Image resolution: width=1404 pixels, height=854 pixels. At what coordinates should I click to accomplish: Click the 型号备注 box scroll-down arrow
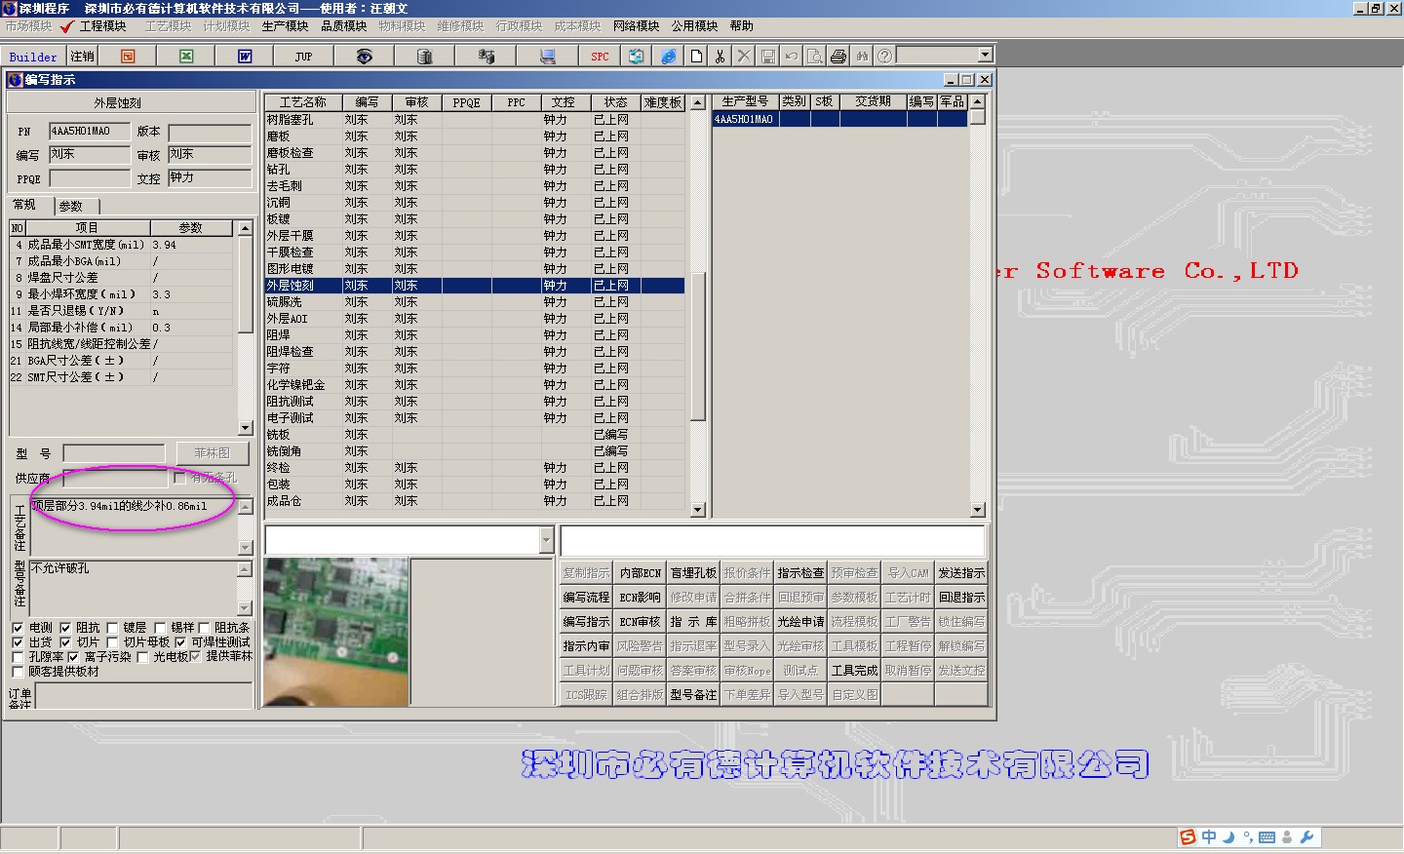click(245, 608)
